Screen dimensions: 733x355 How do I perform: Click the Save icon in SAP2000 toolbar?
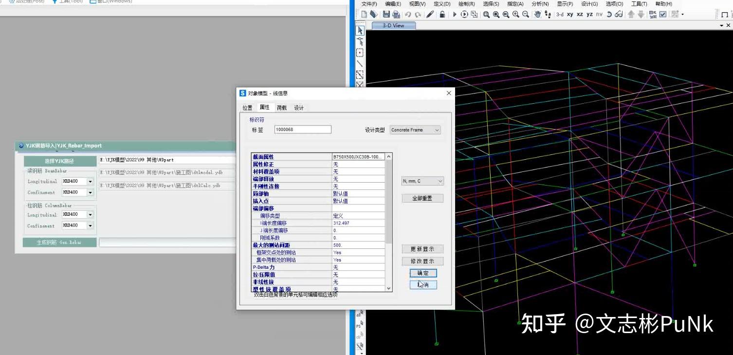coord(386,14)
